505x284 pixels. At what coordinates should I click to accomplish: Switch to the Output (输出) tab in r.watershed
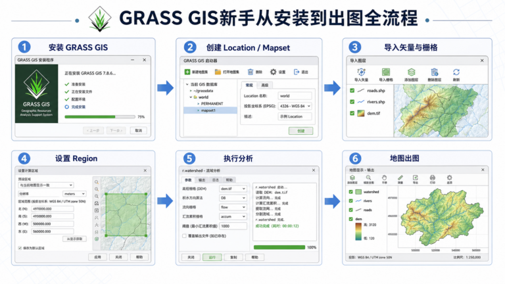click(x=202, y=179)
